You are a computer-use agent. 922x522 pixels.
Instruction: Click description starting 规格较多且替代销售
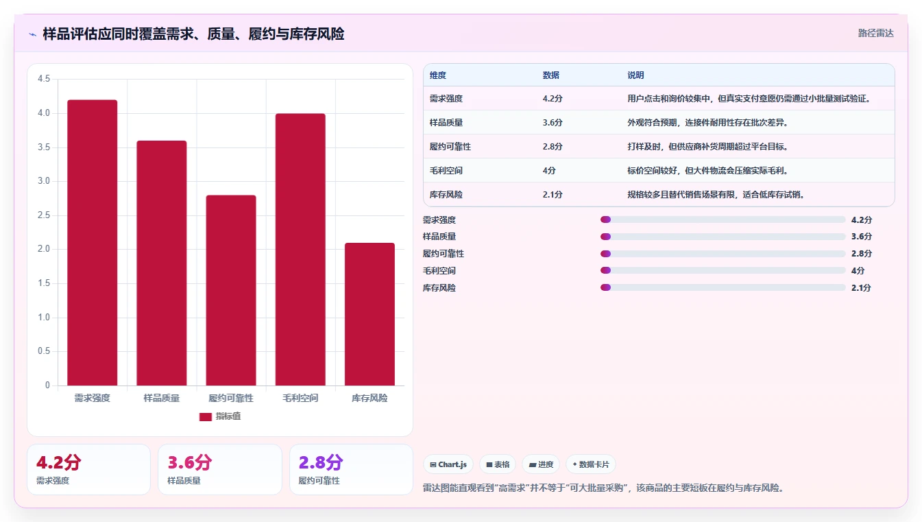(716, 195)
